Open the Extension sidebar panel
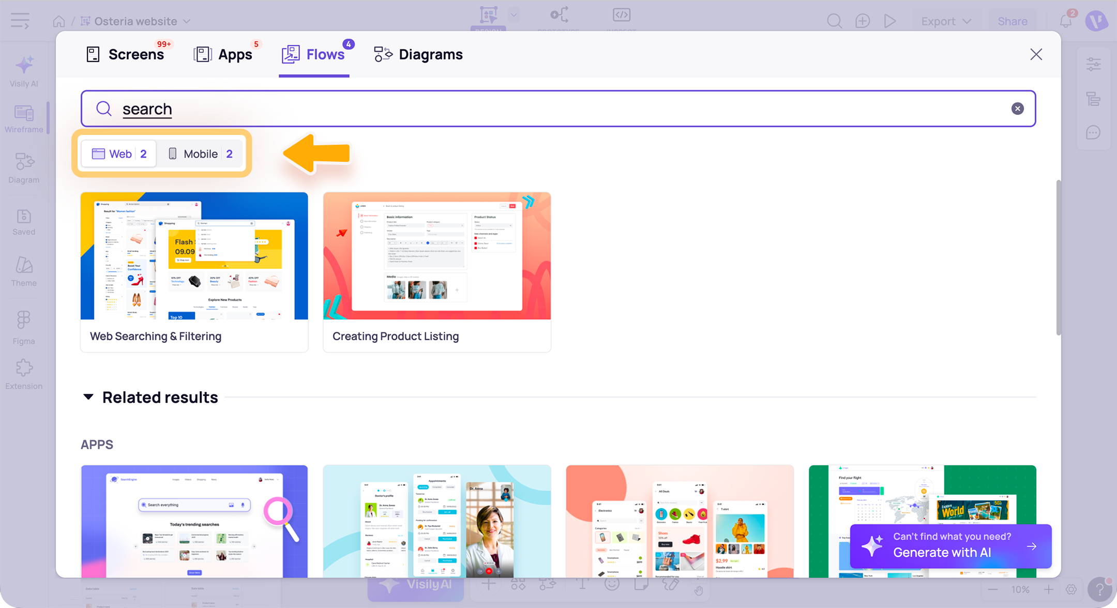 (x=24, y=374)
